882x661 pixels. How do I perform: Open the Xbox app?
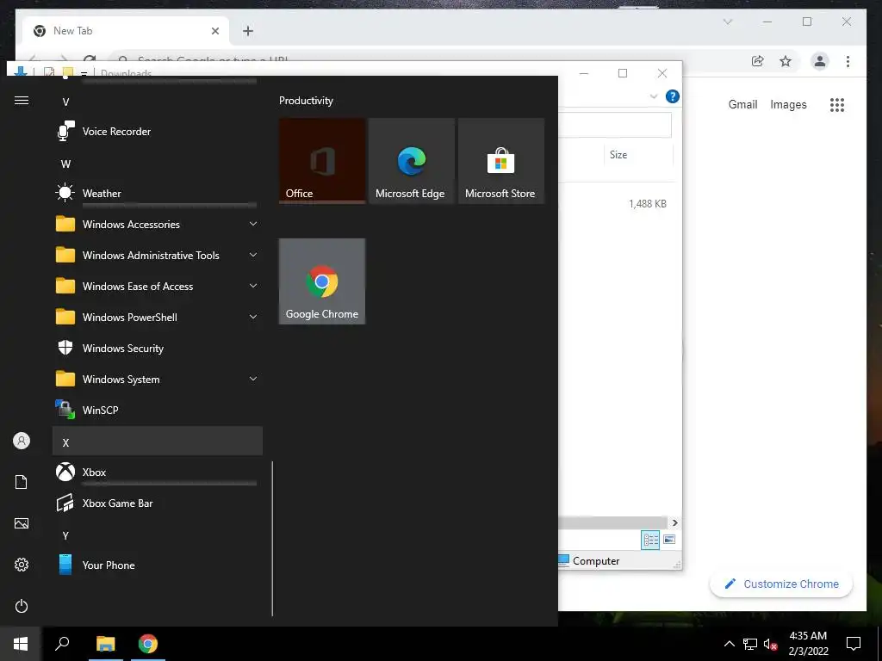[x=158, y=473]
